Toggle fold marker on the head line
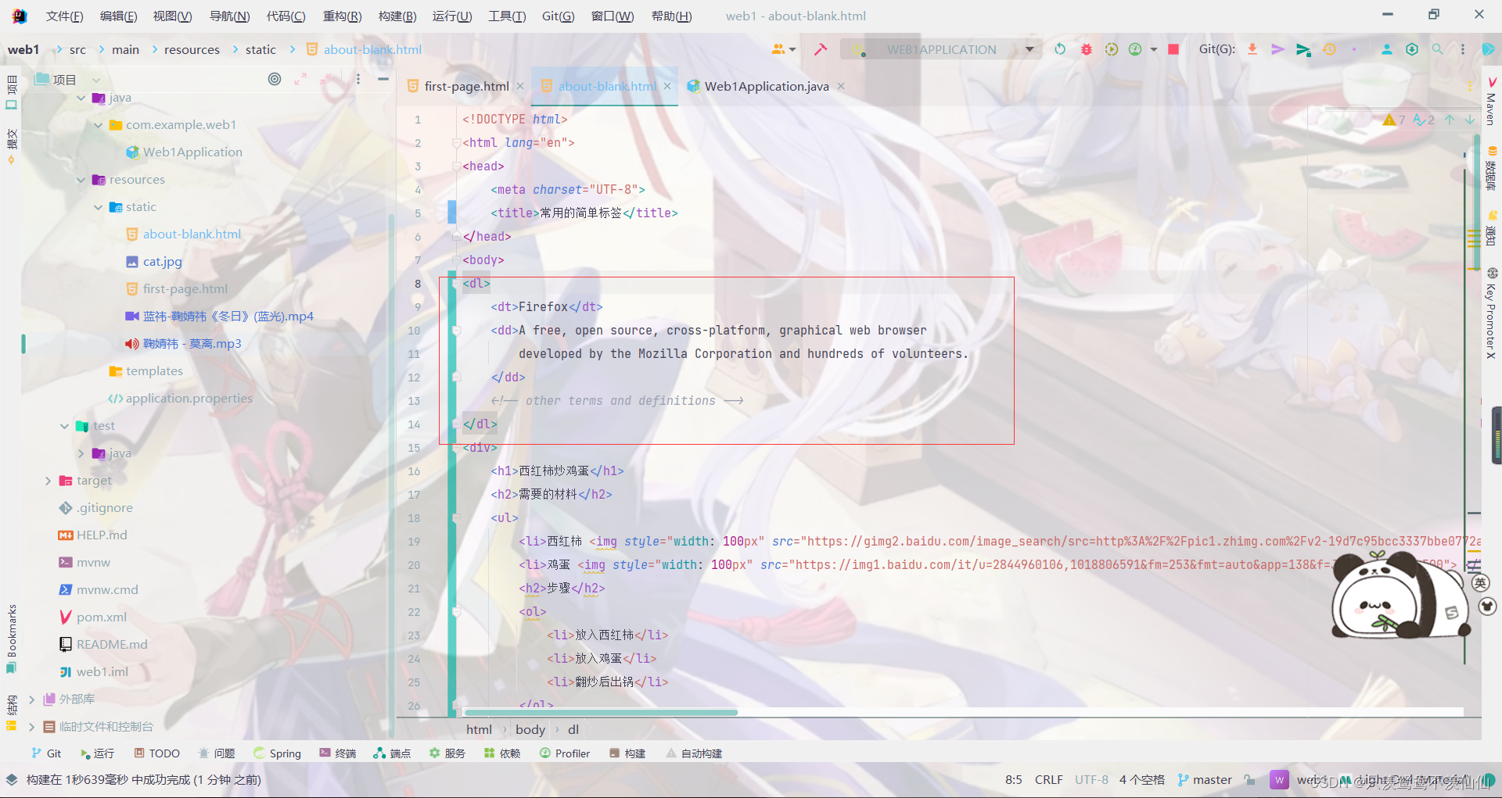This screenshot has height=798, width=1502. tap(456, 166)
